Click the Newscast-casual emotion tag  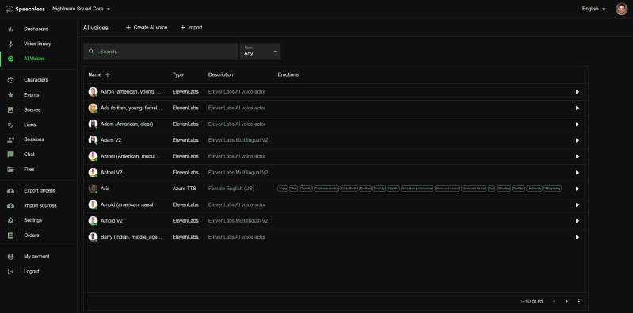click(448, 189)
